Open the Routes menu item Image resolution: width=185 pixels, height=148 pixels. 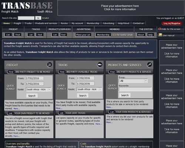click(x=64, y=23)
